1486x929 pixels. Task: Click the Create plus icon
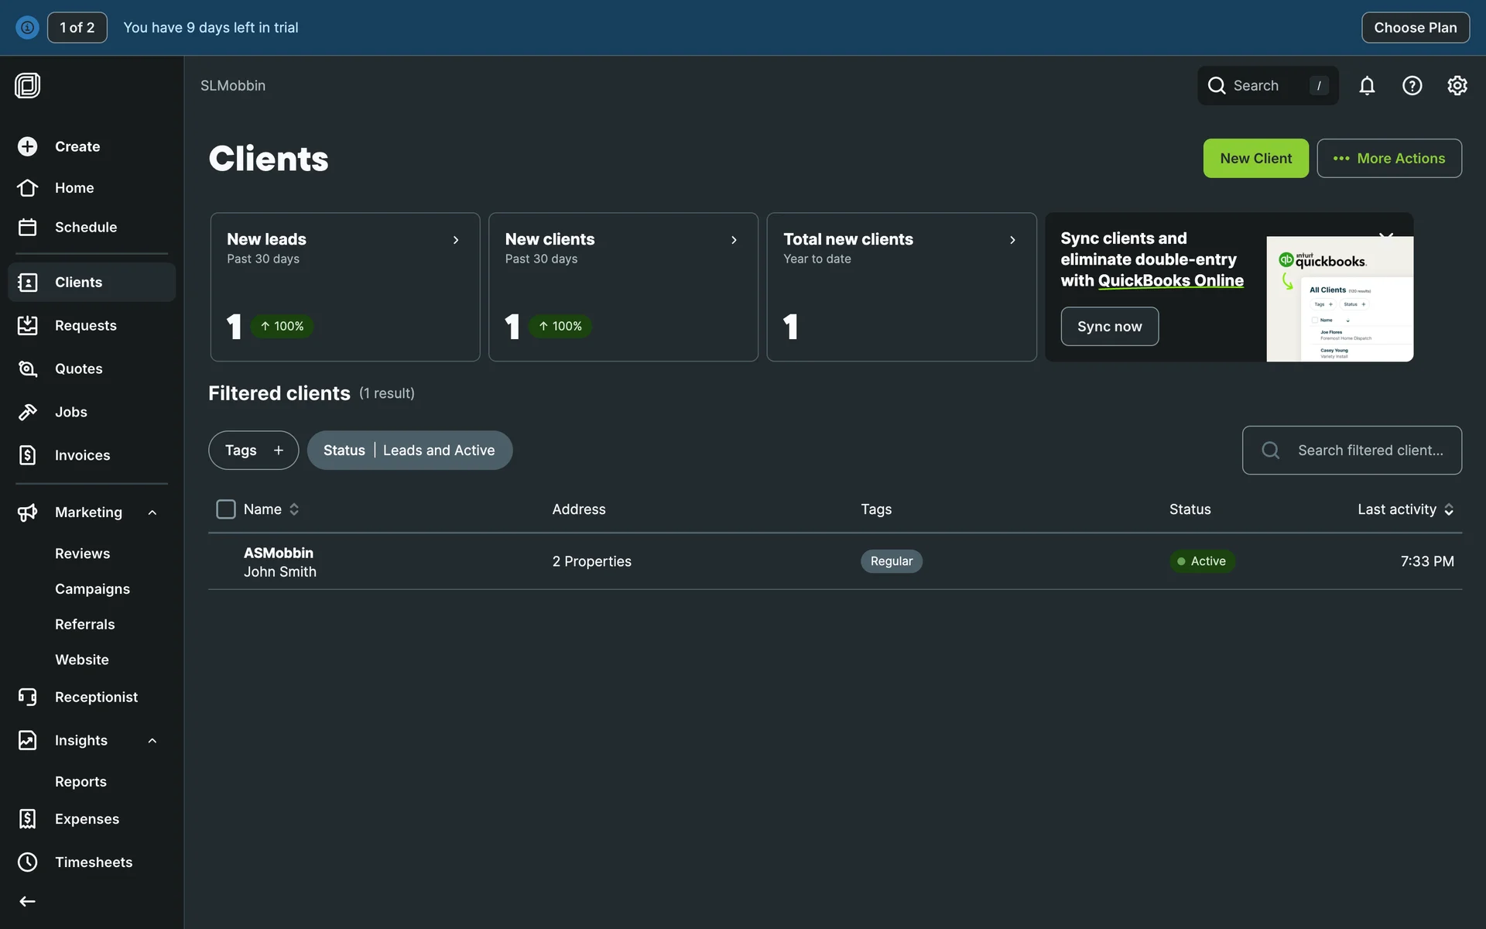pos(28,146)
